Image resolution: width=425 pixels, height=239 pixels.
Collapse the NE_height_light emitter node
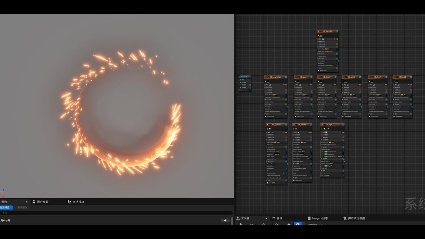(266, 77)
